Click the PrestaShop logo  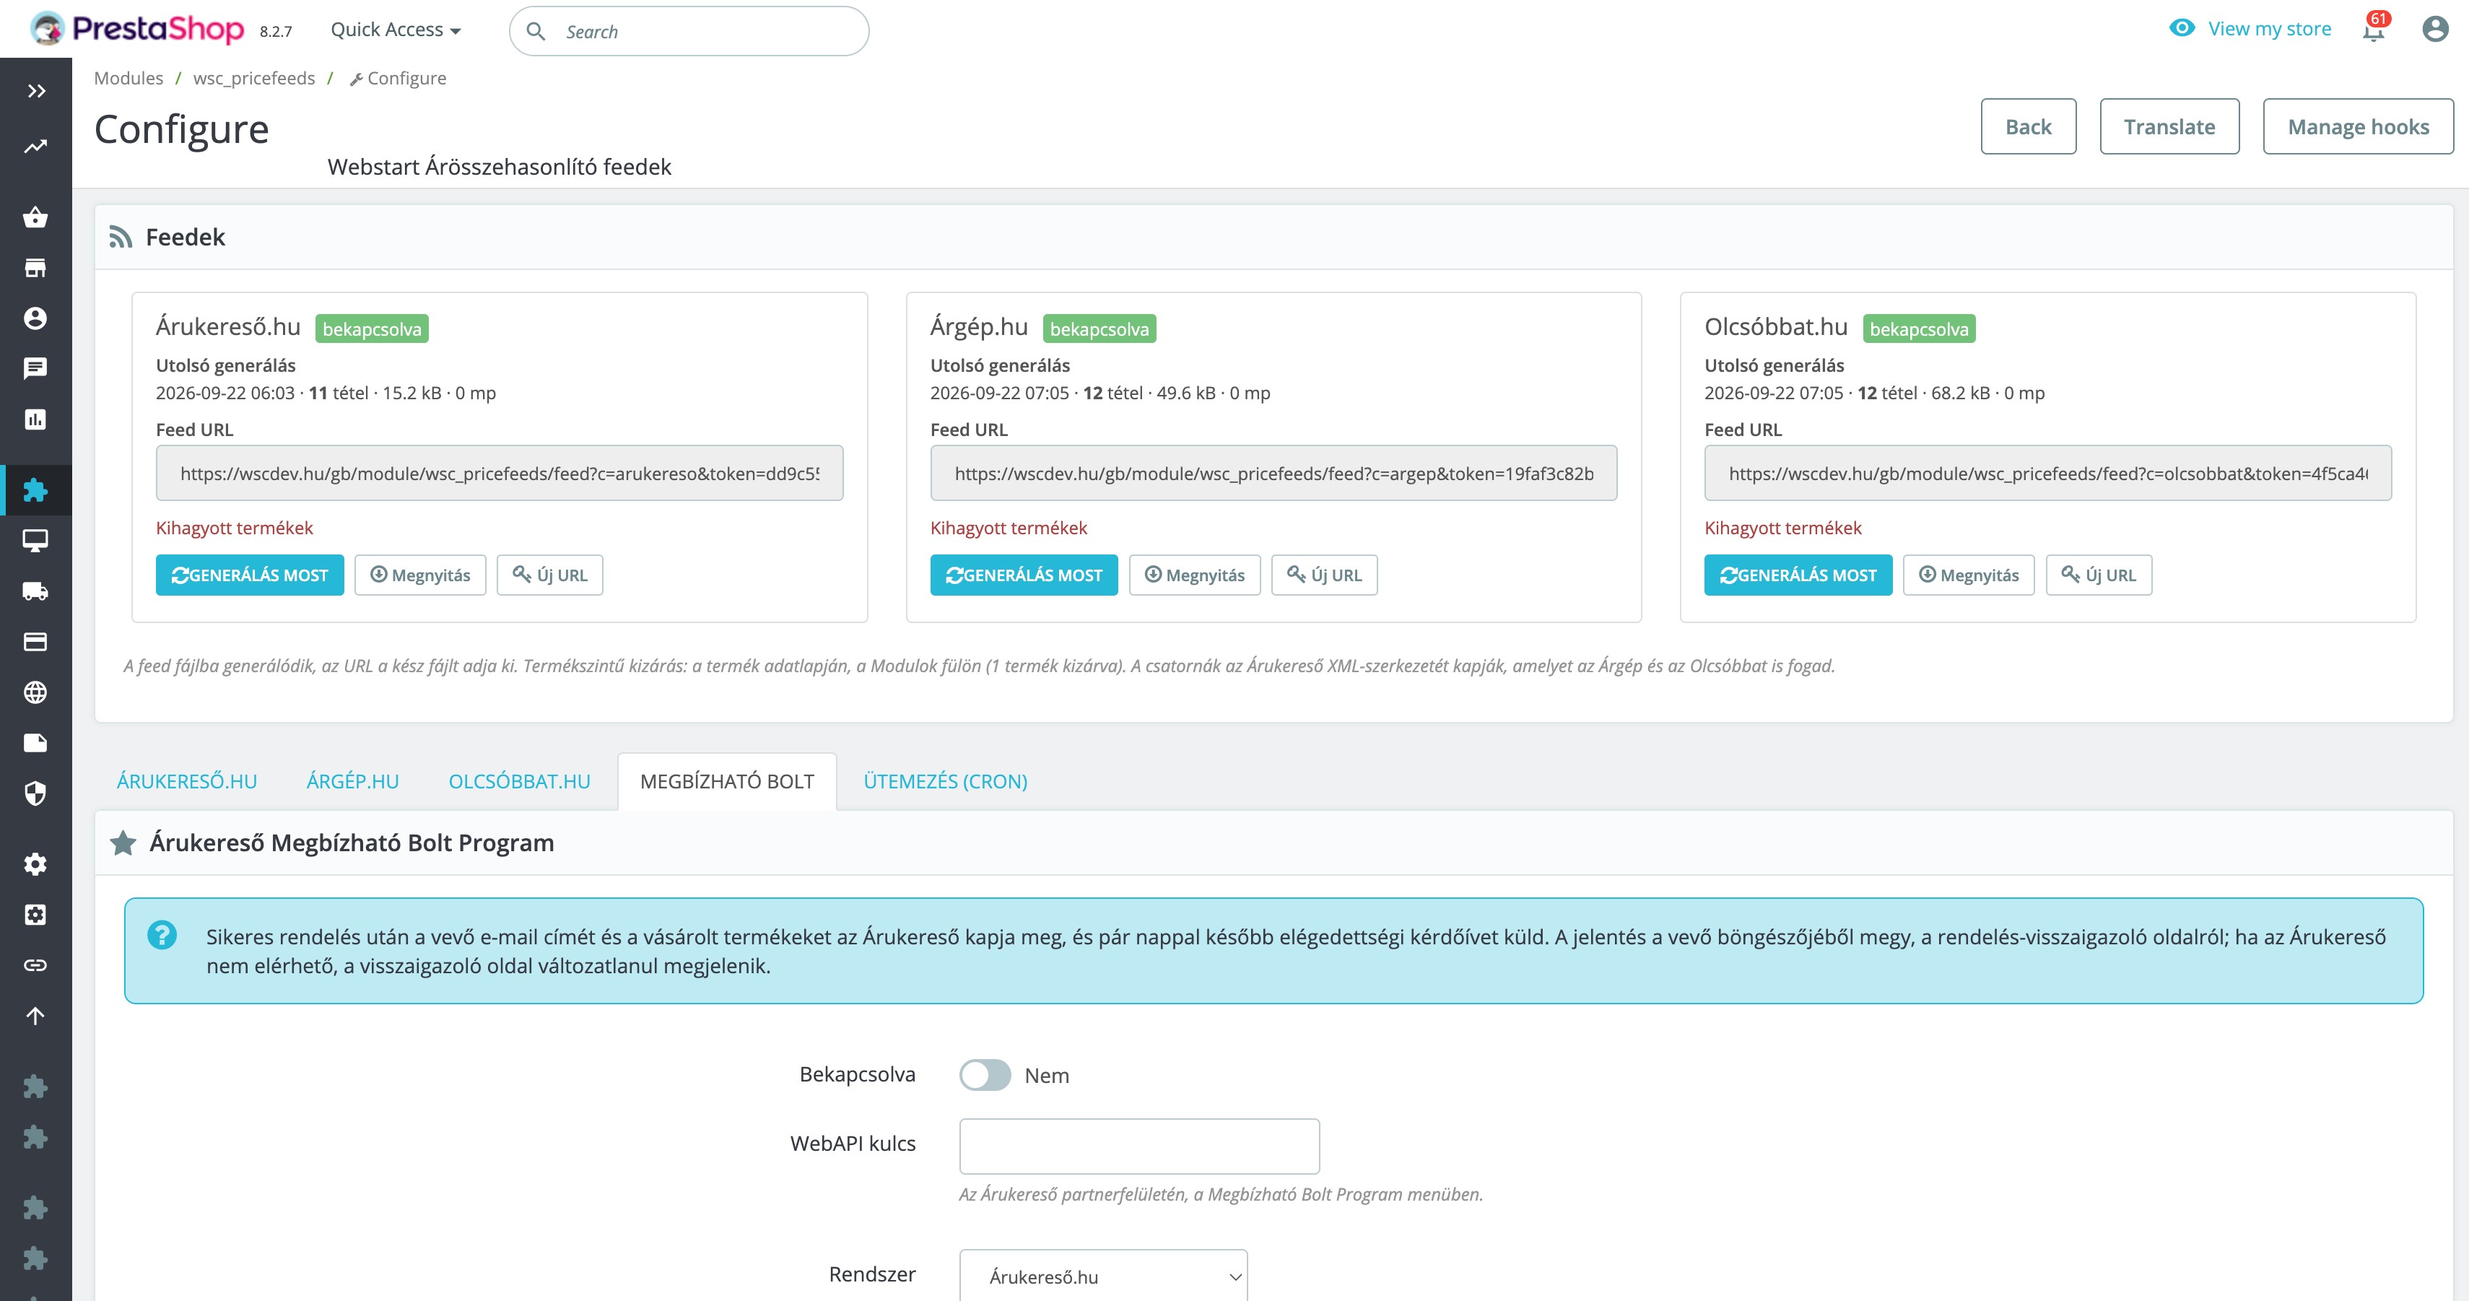pos(137,29)
